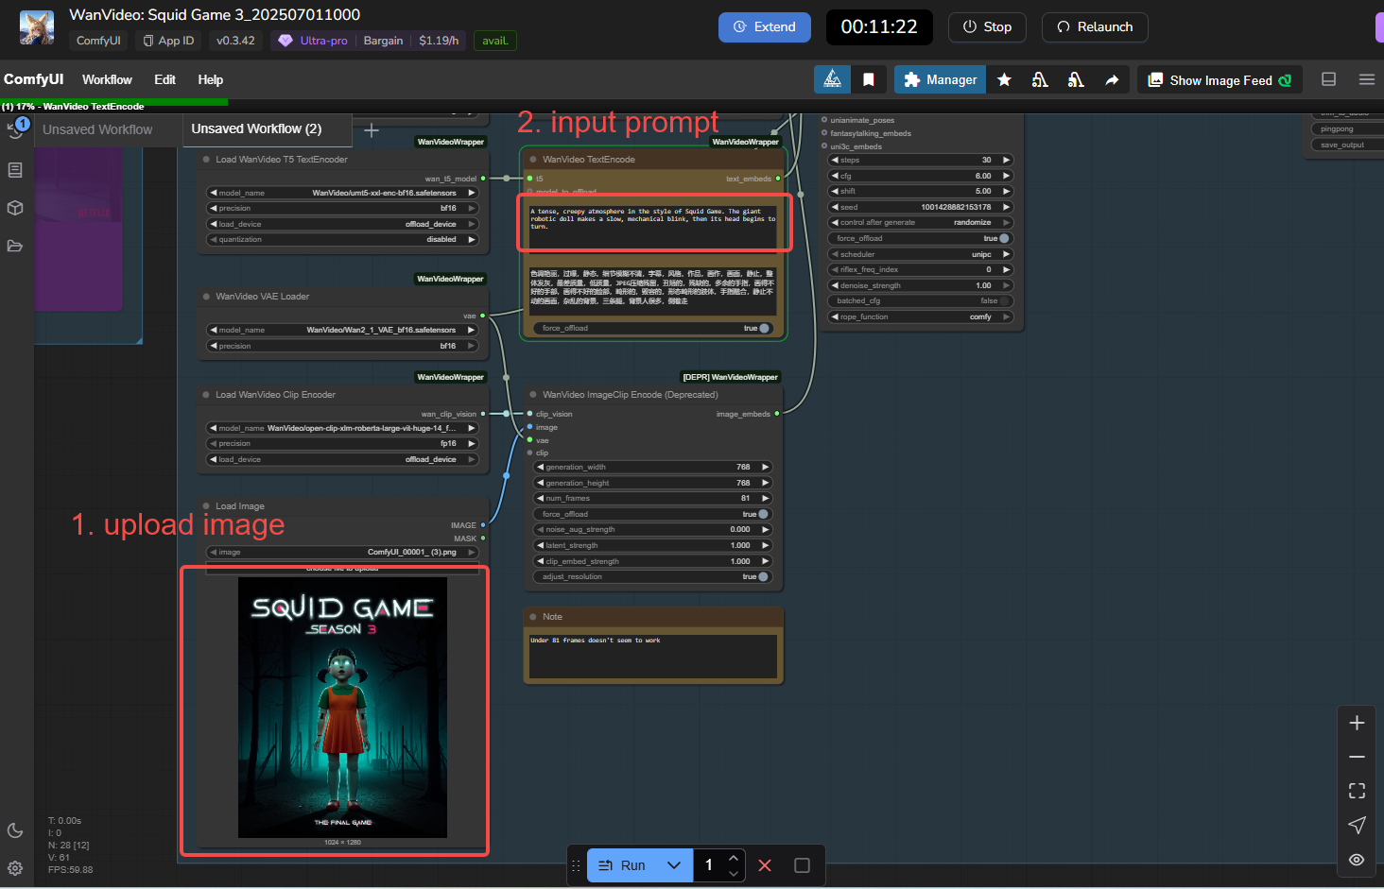Click the ComfyUI tag under title
This screenshot has height=889, width=1384.
(x=98, y=41)
